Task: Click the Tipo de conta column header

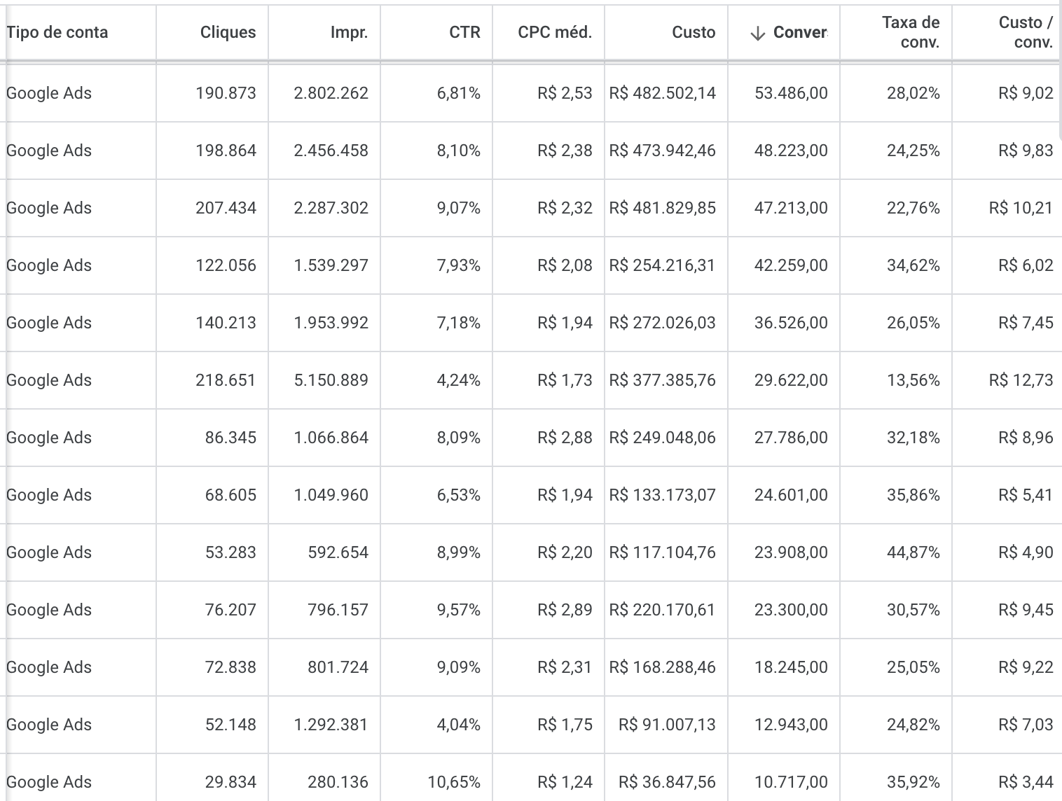Action: pos(57,32)
